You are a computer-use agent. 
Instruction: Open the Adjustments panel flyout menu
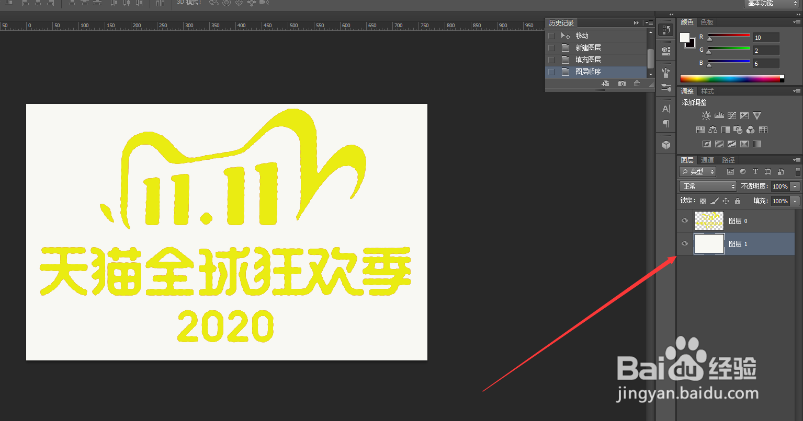tap(797, 91)
